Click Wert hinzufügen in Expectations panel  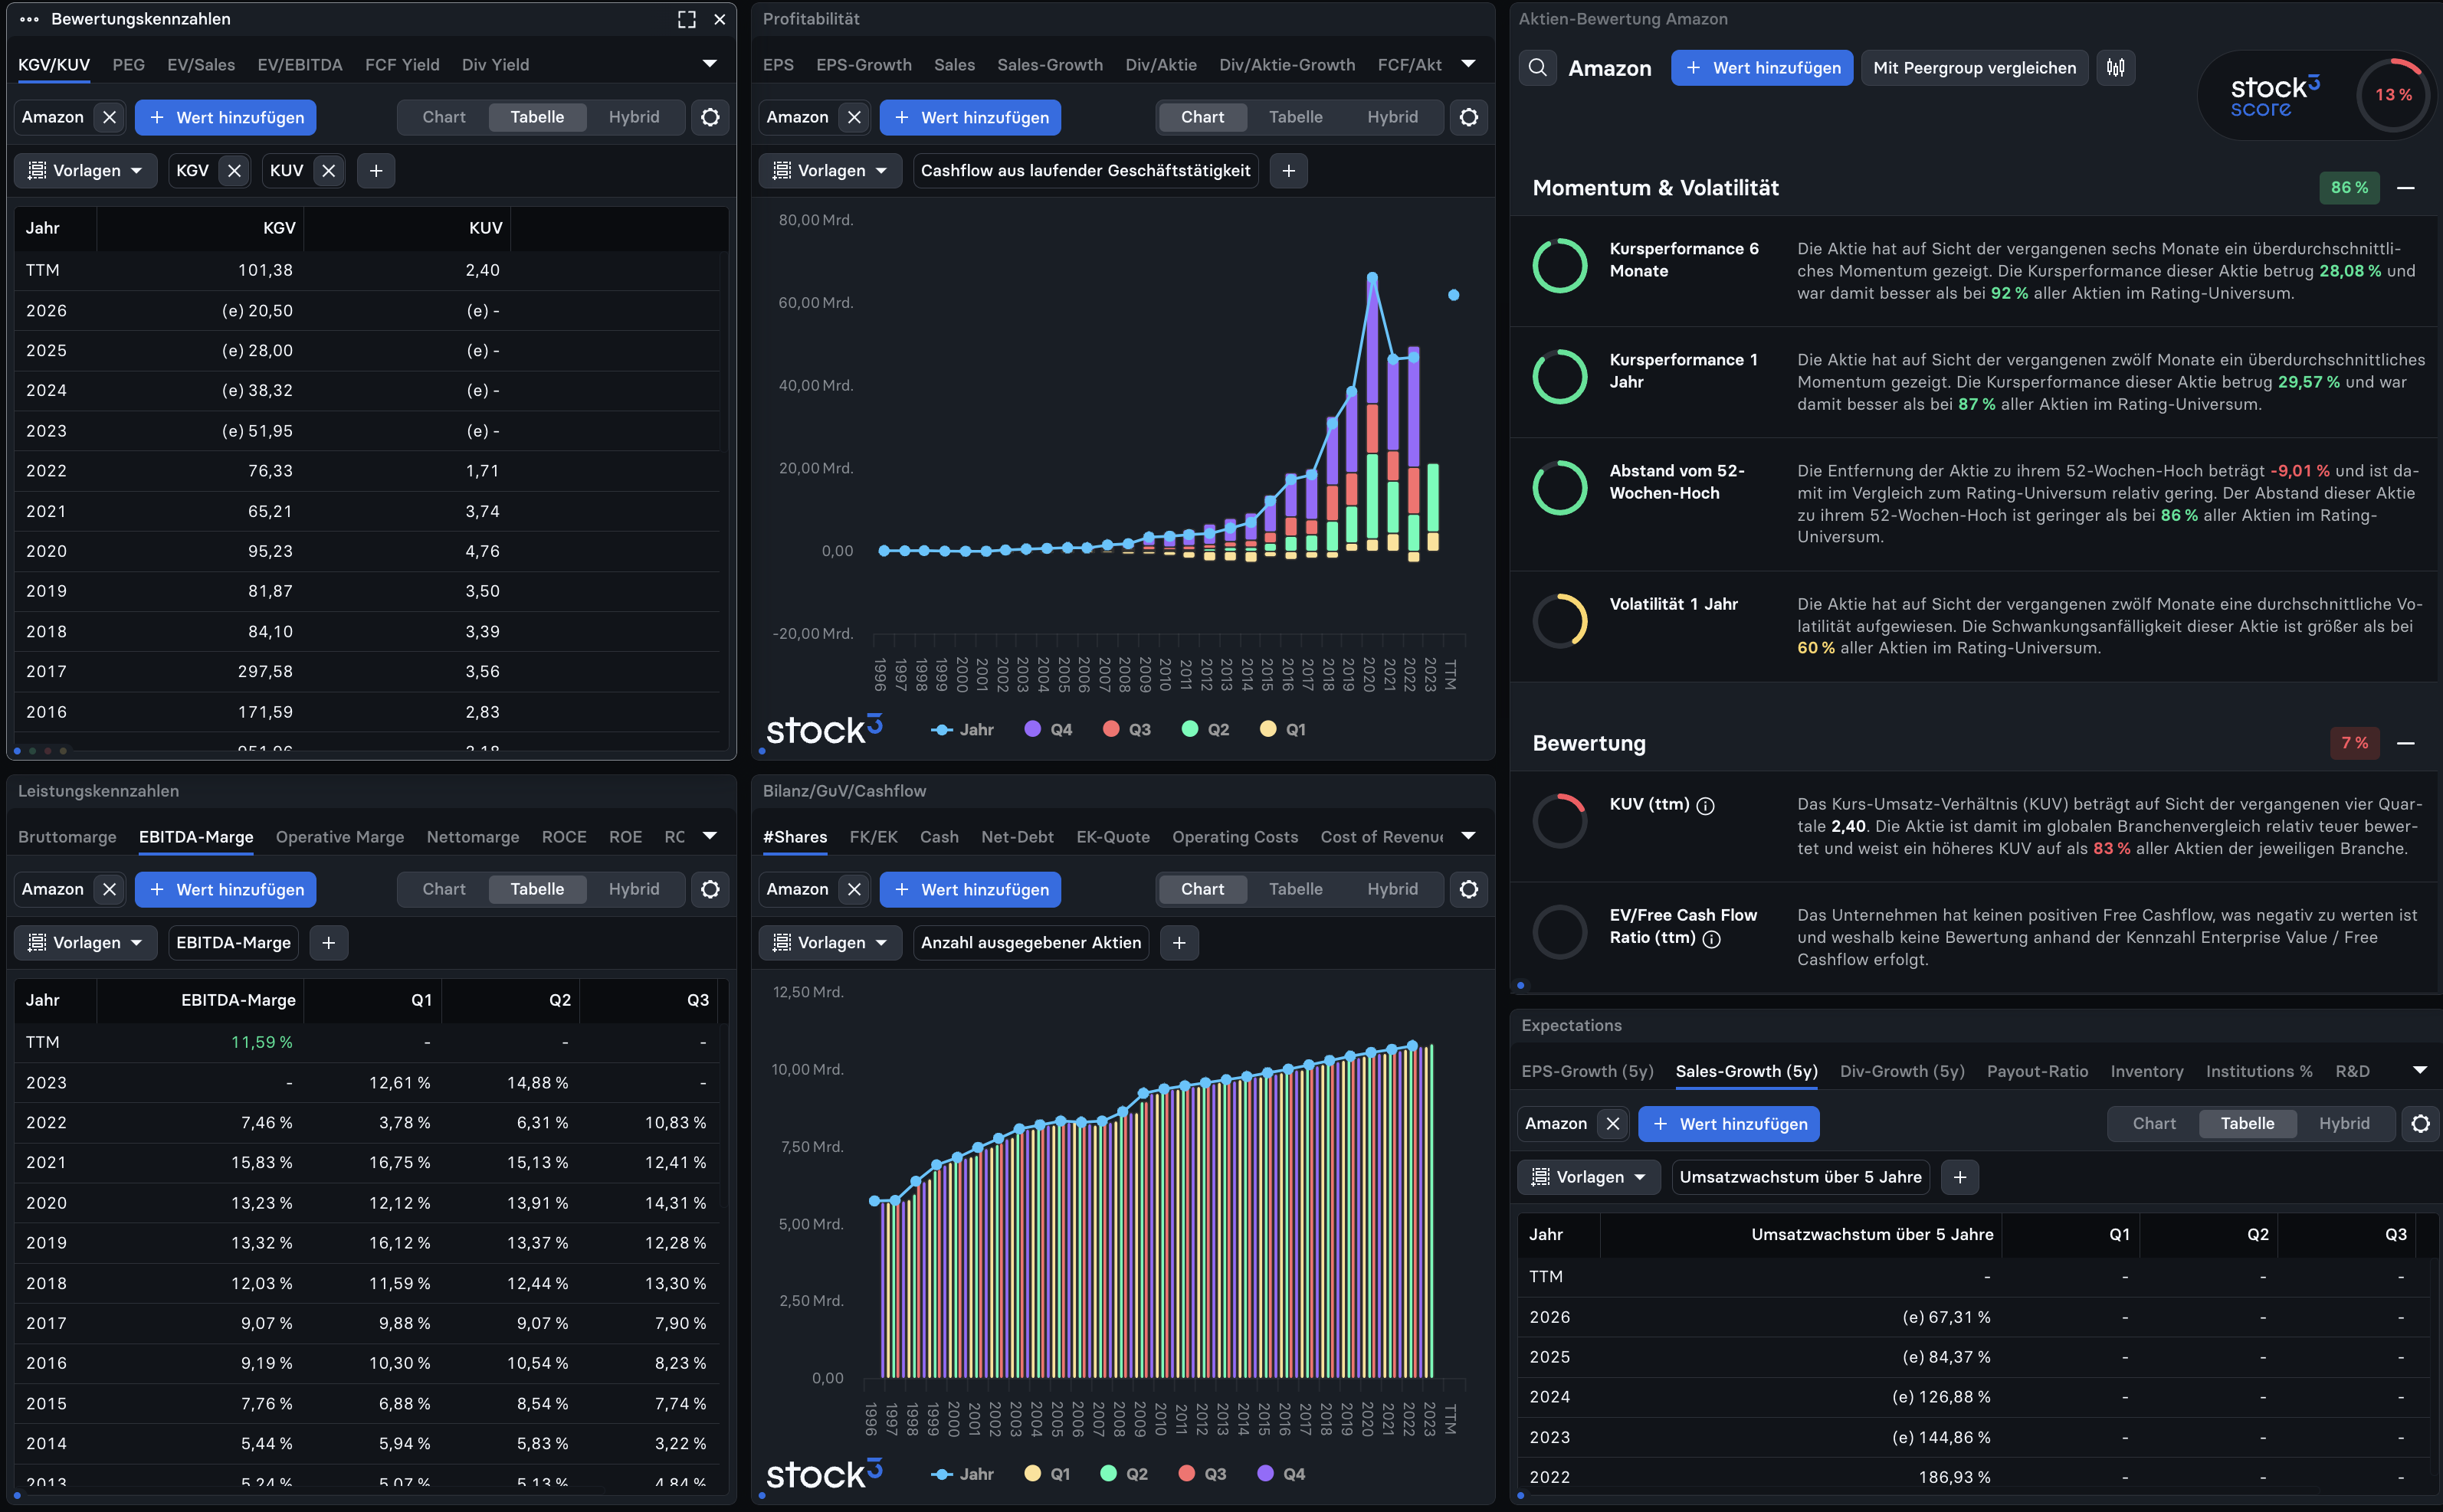(1729, 1124)
